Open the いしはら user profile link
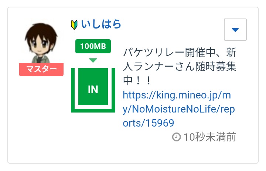This screenshot has width=266, height=171. pyautogui.click(x=101, y=25)
